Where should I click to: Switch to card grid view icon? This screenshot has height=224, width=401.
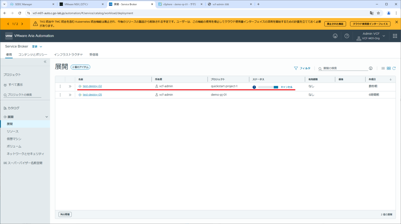389,68
